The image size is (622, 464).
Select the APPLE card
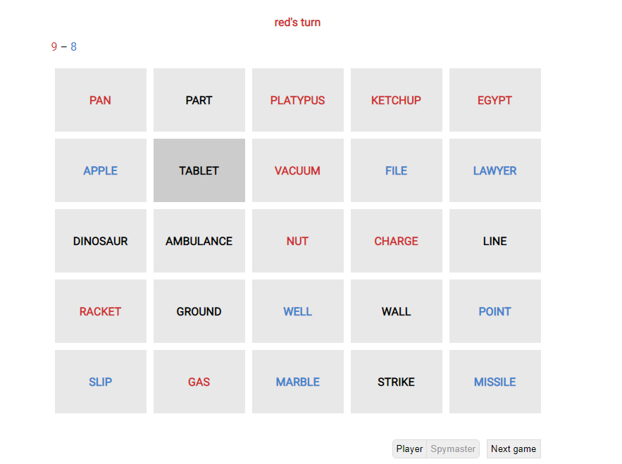[100, 170]
